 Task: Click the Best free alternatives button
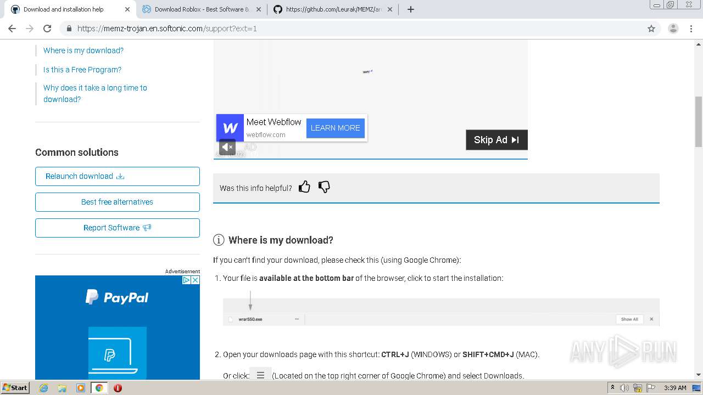point(118,202)
